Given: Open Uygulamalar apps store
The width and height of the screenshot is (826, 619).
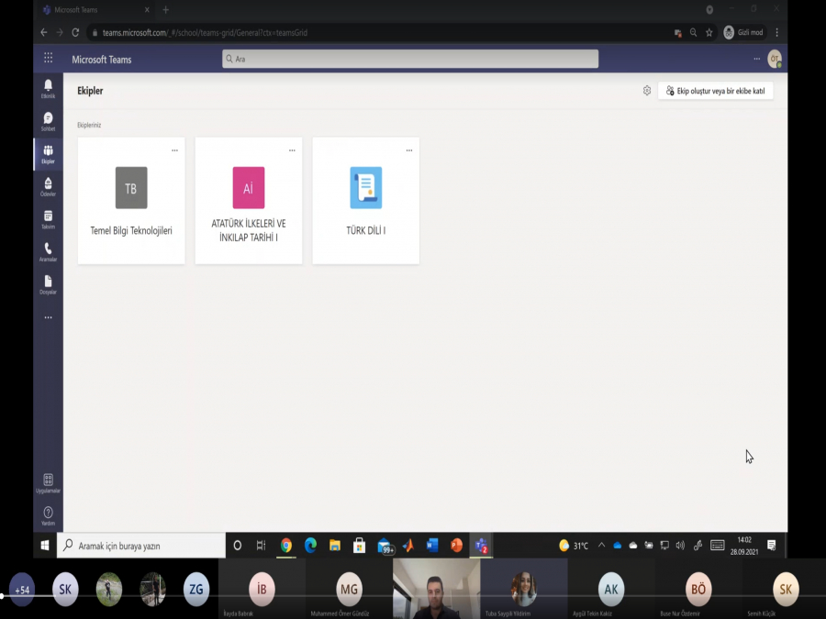Looking at the screenshot, I should coord(48,483).
